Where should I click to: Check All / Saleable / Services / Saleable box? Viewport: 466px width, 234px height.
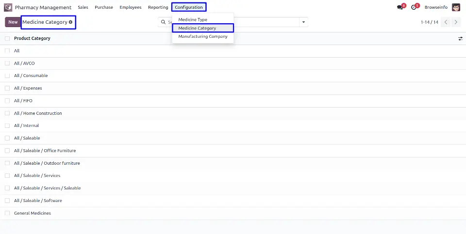[7, 188]
